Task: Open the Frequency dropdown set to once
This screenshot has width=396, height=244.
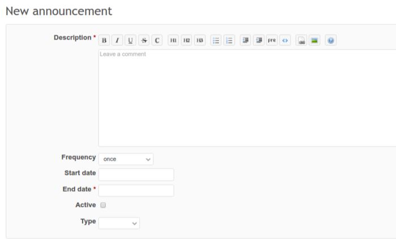Action: 126,159
